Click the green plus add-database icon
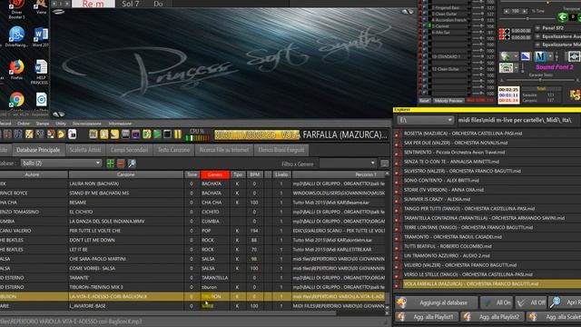 click(111, 163)
